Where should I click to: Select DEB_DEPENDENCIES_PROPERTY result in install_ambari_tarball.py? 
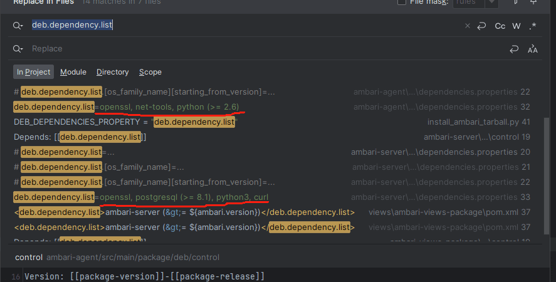(x=272, y=122)
